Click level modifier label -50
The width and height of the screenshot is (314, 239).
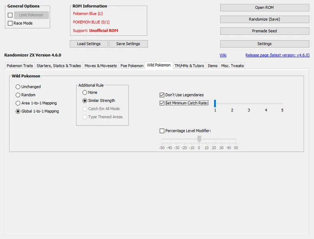(162, 148)
